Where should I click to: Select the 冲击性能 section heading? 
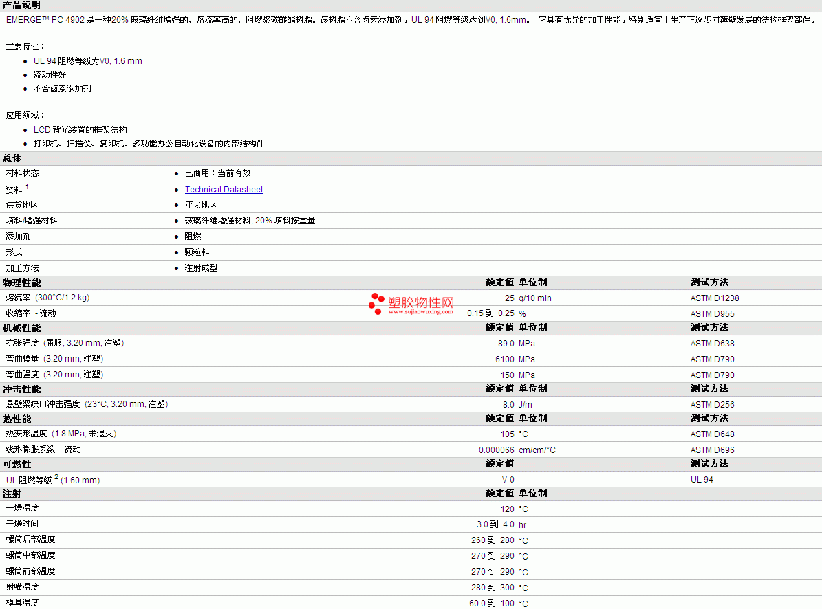[x=21, y=390]
